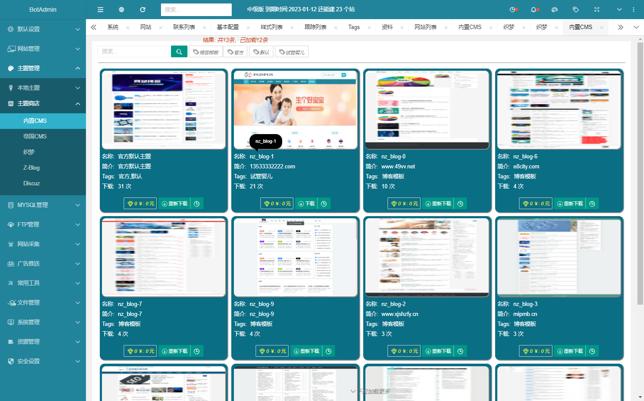This screenshot has width=644, height=401.
Task: Click 下载 button for nz_blog-1
Action: (x=306, y=204)
